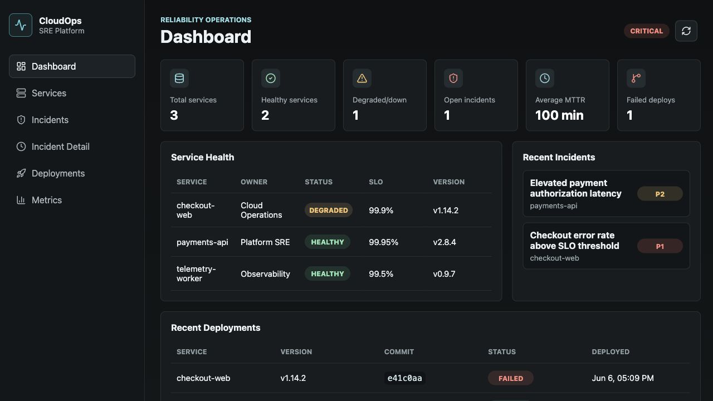Click the Open incidents card
Image resolution: width=713 pixels, height=401 pixels.
[476, 95]
